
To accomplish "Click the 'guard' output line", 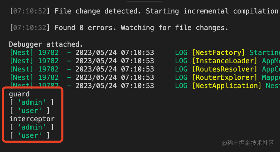I will point(19,94).
